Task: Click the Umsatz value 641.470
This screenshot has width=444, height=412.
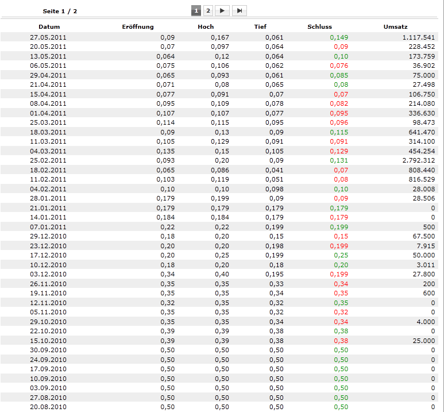Action: tap(419, 132)
